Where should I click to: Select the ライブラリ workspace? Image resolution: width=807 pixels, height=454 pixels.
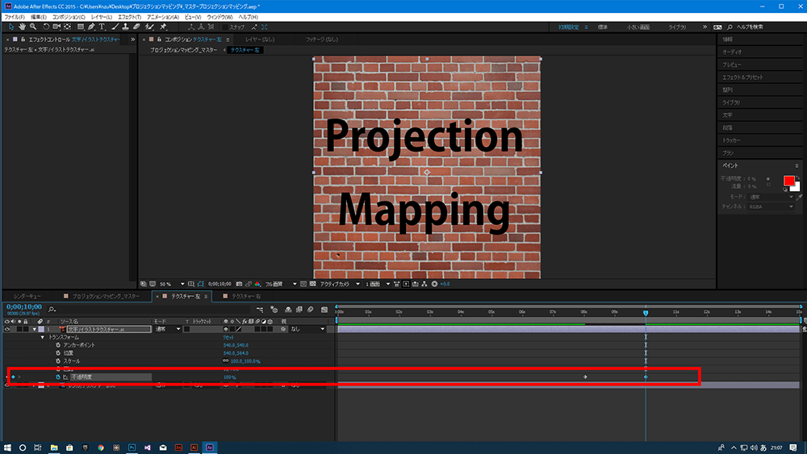pyautogui.click(x=677, y=27)
